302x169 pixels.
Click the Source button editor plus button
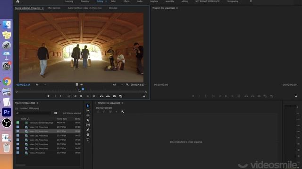(x=144, y=96)
